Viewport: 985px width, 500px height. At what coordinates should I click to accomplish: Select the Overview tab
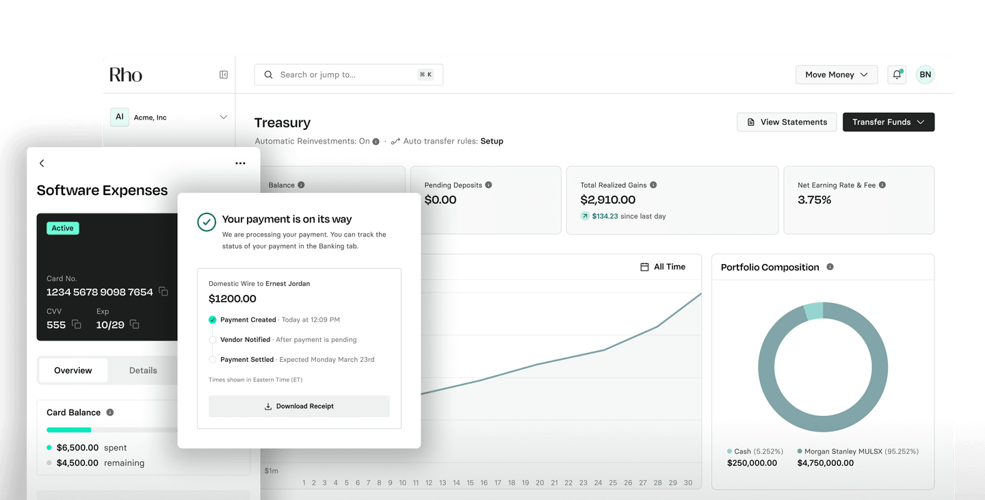pyautogui.click(x=73, y=370)
